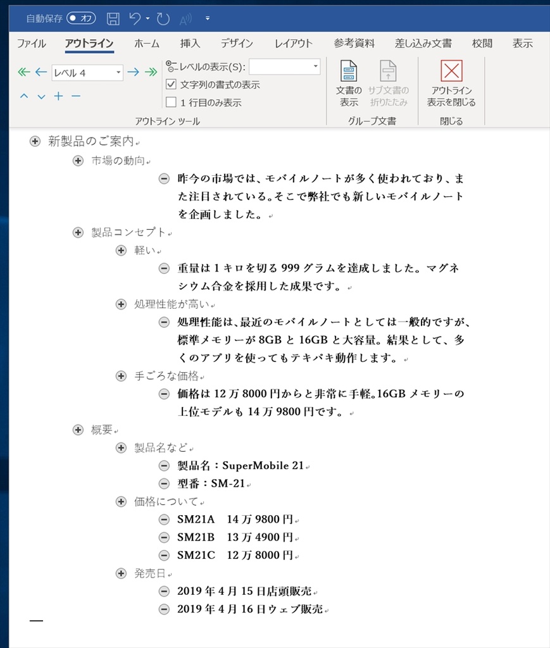Viewport: 550px width, 648px height.
Task: Promote to Heading 1 double left arrow
Action: pos(24,72)
